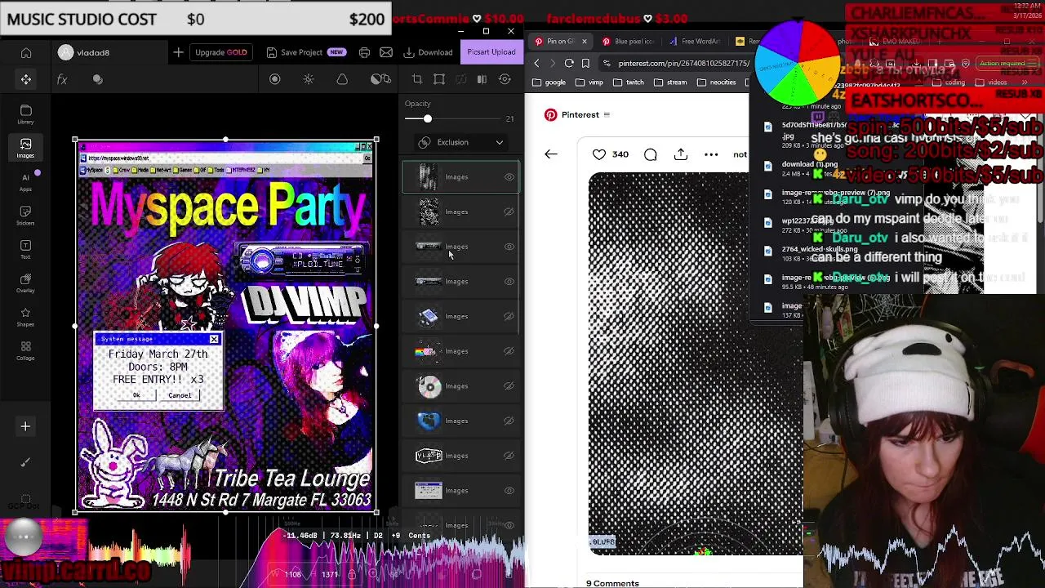1045x588 pixels.
Task: Toggle eye on dialog window layer
Action: 509,491
